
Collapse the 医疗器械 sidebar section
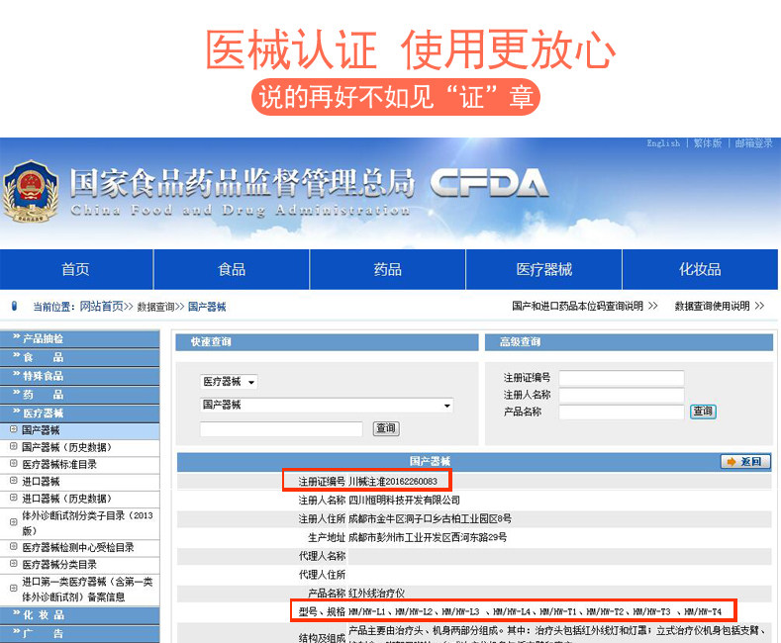point(80,413)
